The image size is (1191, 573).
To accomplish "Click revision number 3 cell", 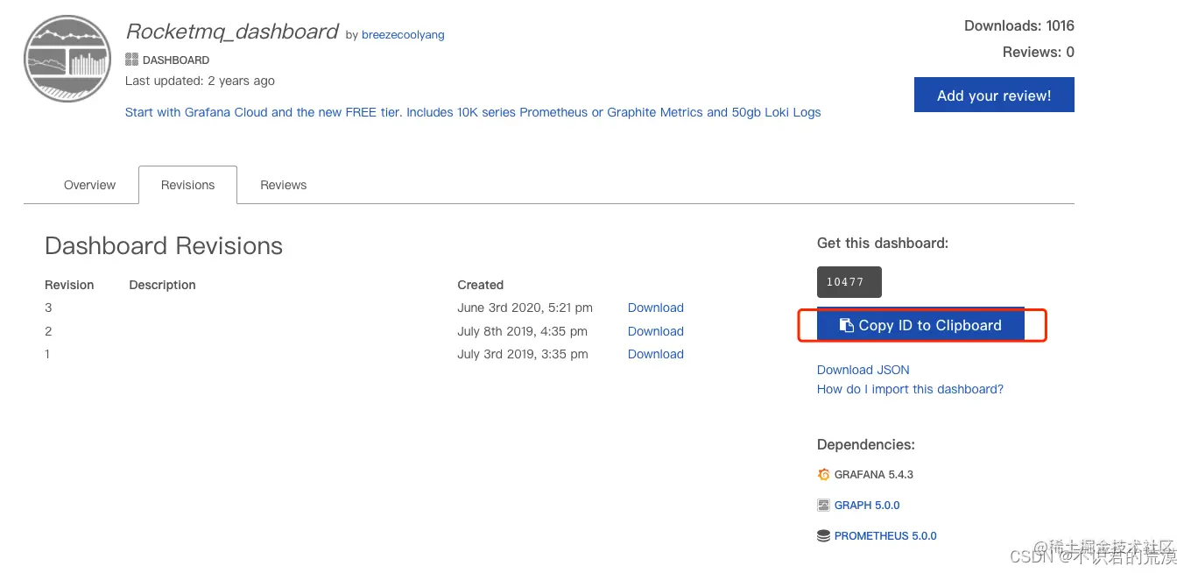I will click(48, 308).
